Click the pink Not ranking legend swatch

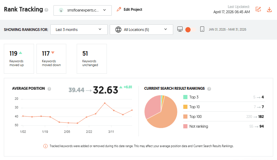click(185, 126)
